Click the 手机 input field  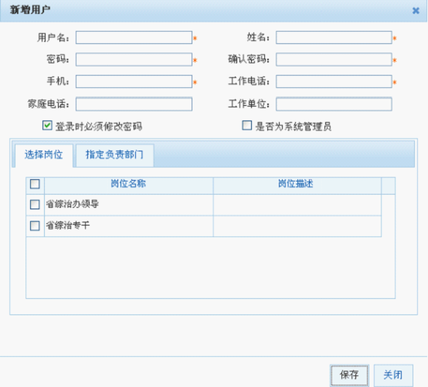tap(134, 82)
